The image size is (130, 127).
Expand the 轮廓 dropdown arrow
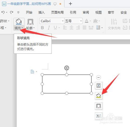[34, 28]
